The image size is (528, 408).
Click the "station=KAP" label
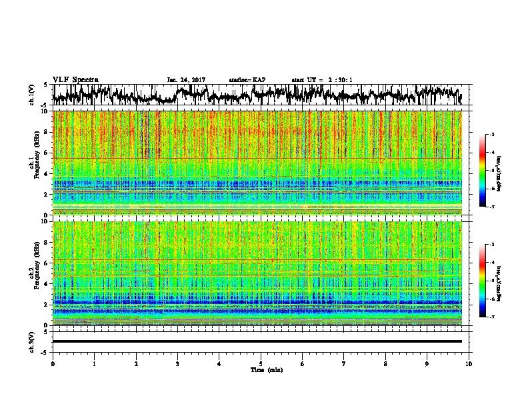[x=247, y=80]
